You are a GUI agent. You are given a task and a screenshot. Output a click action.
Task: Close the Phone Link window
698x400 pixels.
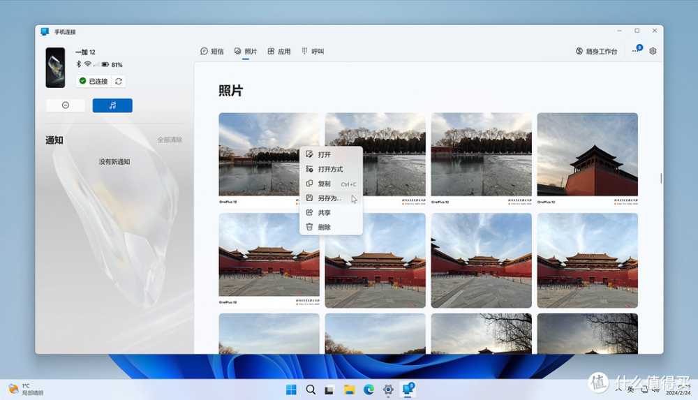pyautogui.click(x=655, y=31)
